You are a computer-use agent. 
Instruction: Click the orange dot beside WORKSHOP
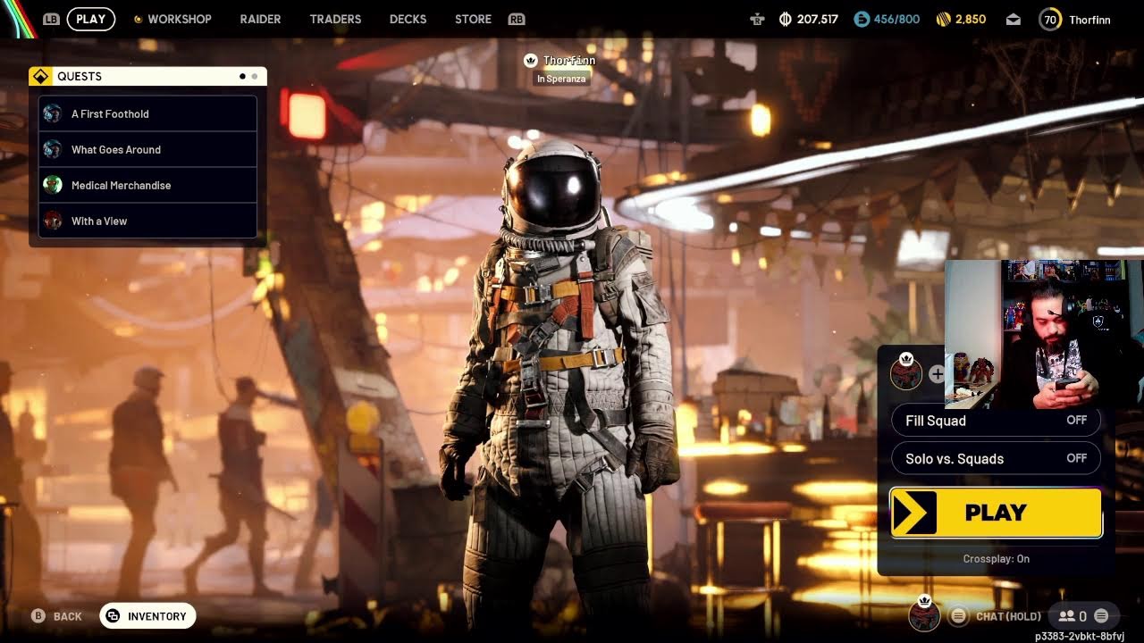(138, 19)
